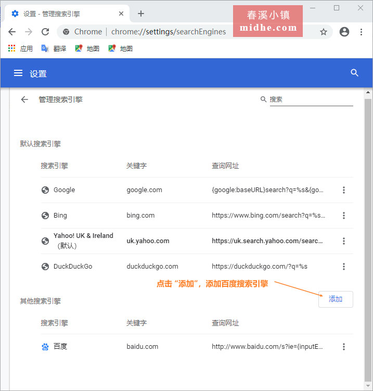Click the google.com keyword

click(144, 190)
